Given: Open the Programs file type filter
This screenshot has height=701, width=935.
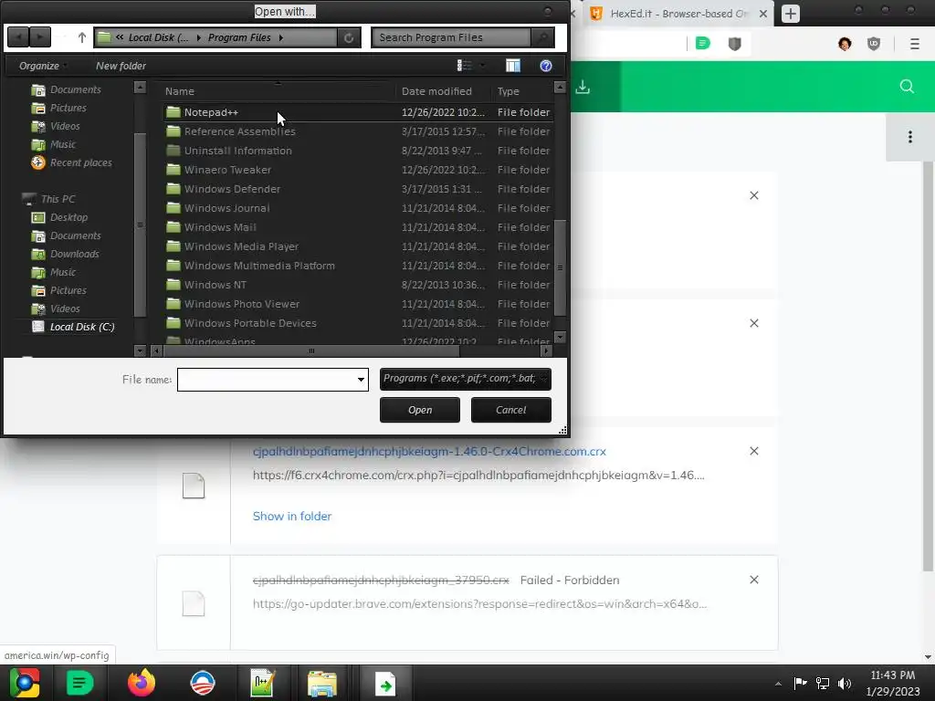Looking at the screenshot, I should [465, 379].
